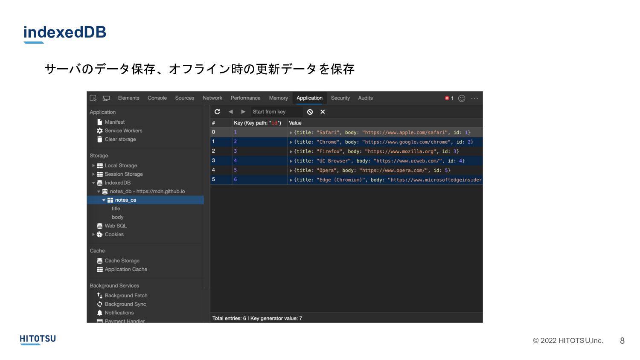
Task: Open the Sources tab
Action: pos(184,98)
